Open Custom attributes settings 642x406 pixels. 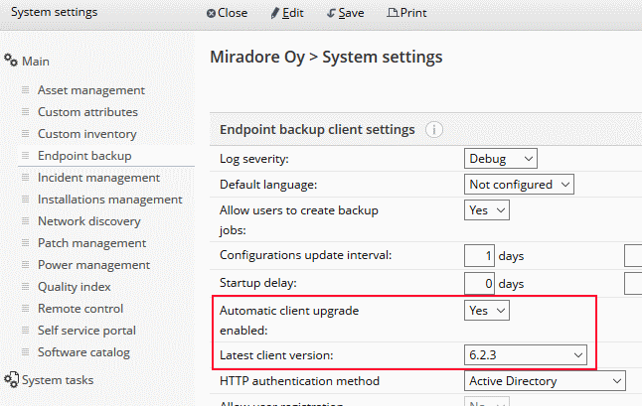coord(87,111)
